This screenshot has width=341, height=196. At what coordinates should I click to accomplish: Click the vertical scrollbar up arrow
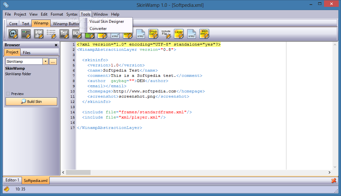tap(335, 45)
